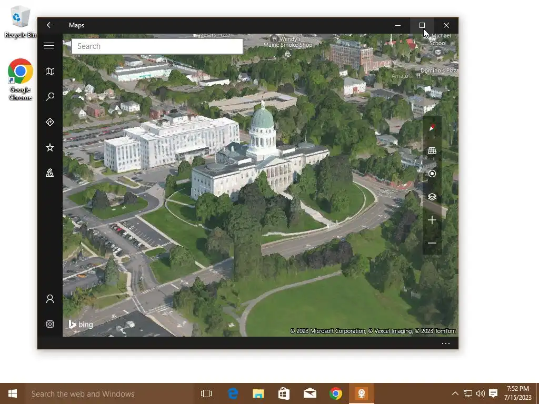Click the Search magnifier icon in sidebar
539x404 pixels.
[50, 97]
